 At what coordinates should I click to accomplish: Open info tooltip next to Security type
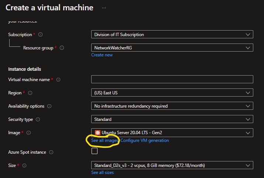(38, 119)
